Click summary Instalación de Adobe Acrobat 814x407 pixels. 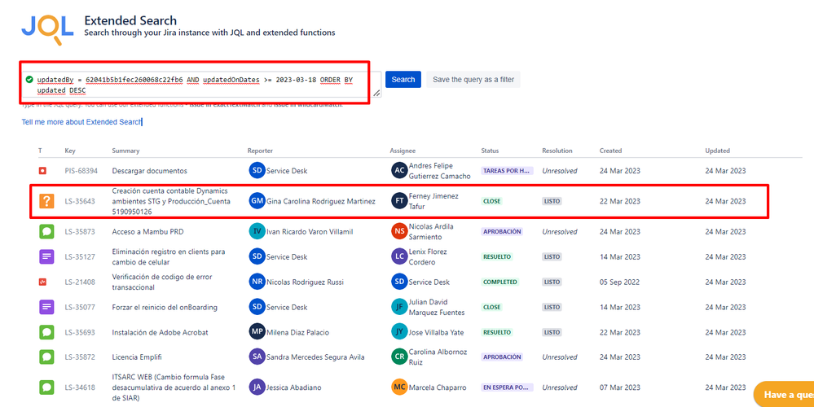(160, 332)
